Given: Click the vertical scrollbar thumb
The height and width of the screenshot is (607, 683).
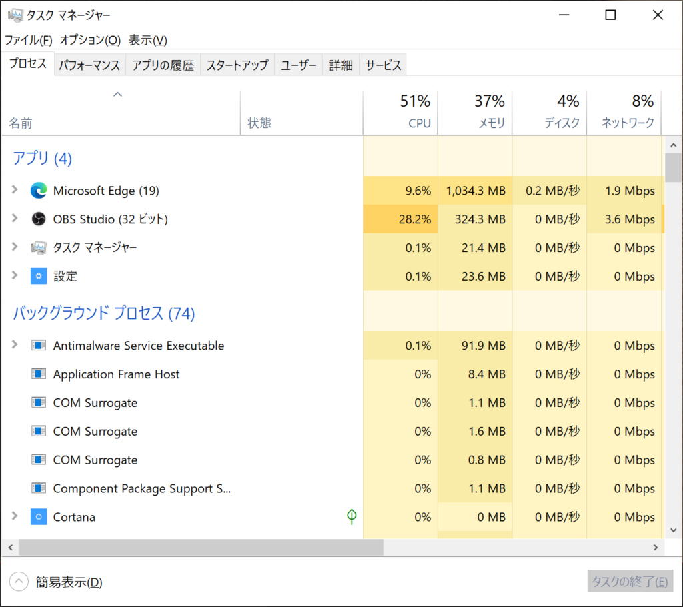Looking at the screenshot, I should click(674, 168).
